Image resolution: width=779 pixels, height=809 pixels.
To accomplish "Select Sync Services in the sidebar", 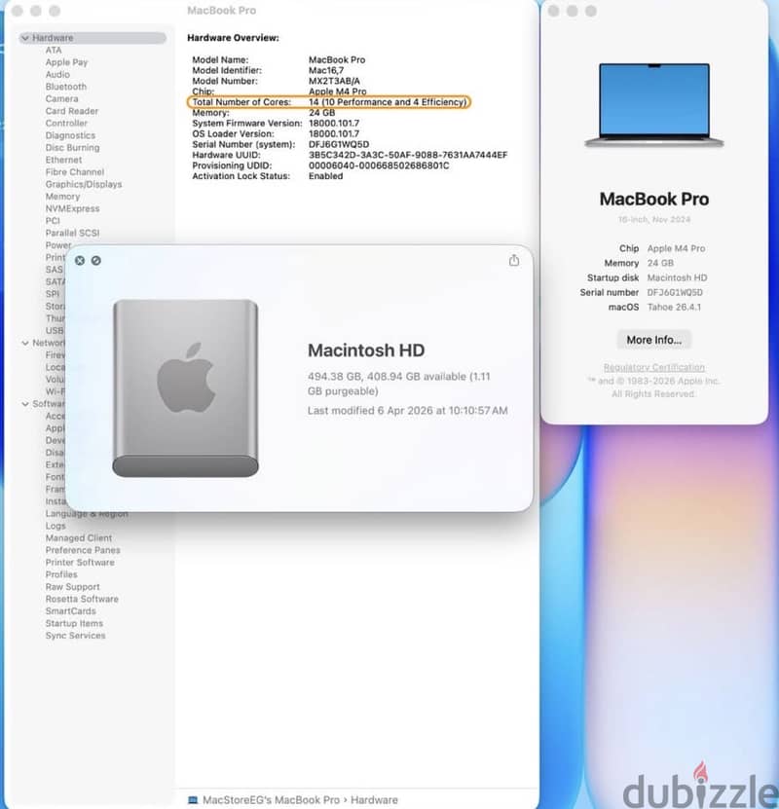I will [x=75, y=636].
